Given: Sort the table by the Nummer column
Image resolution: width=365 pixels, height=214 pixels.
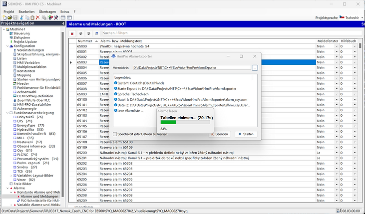Looking at the screenshot, I should [88, 41].
